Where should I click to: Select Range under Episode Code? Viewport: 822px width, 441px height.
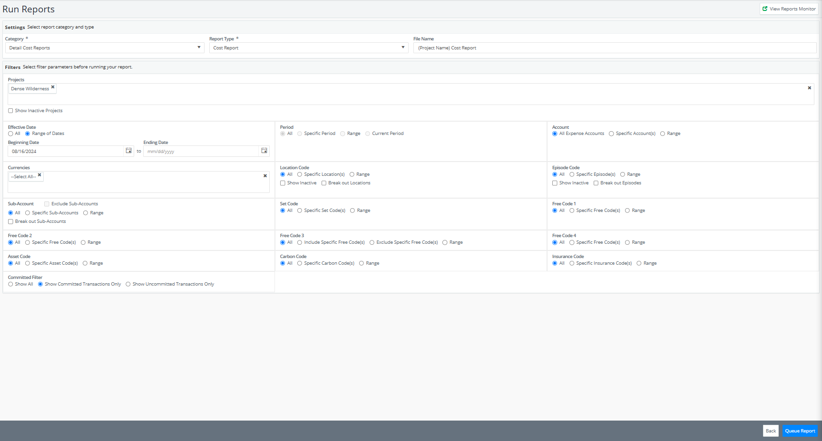[x=623, y=174]
